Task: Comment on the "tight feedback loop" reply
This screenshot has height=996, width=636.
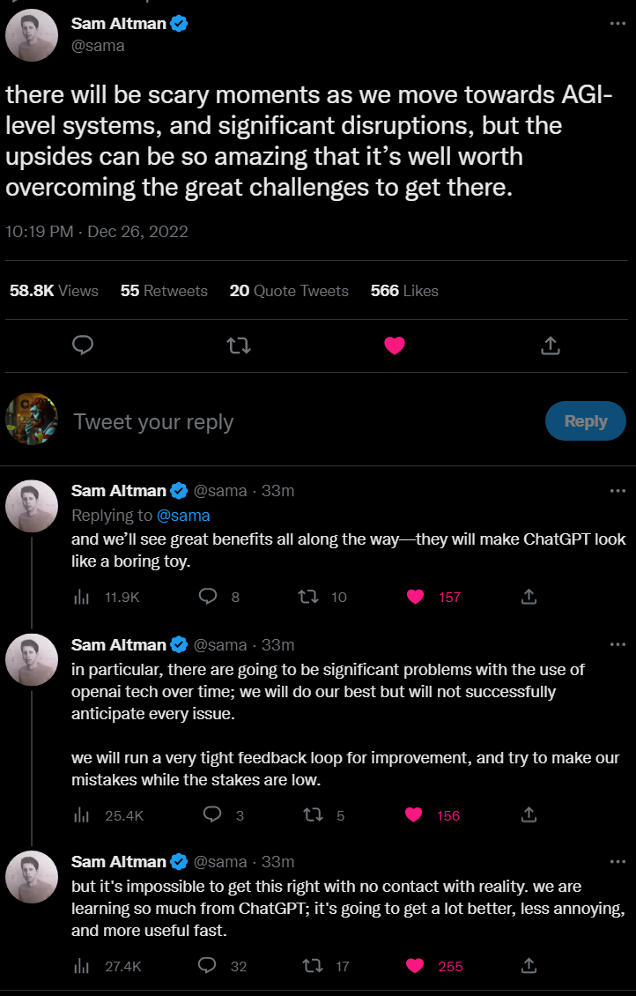Action: 212,814
